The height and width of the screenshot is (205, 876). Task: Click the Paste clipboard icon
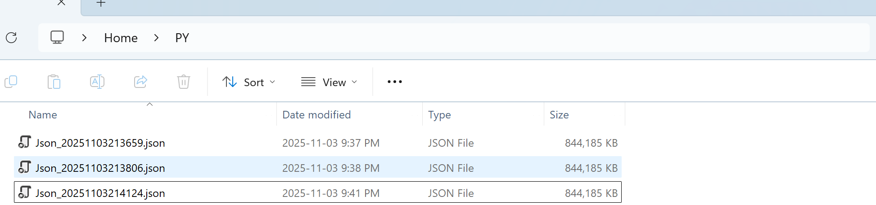click(54, 82)
